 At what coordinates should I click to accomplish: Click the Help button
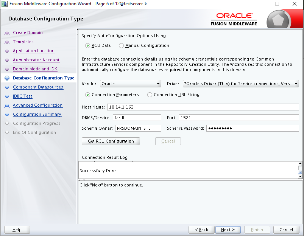17,230
